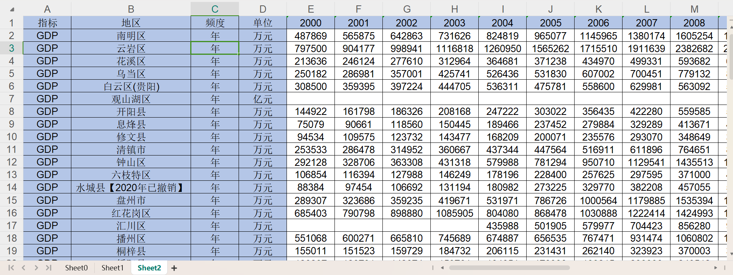
Task: Click the 2004 year header cell
Action: tap(502, 23)
